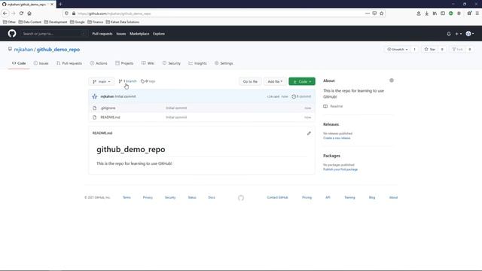Open the 1 commit history link
482x271 pixels.
[x=301, y=96]
